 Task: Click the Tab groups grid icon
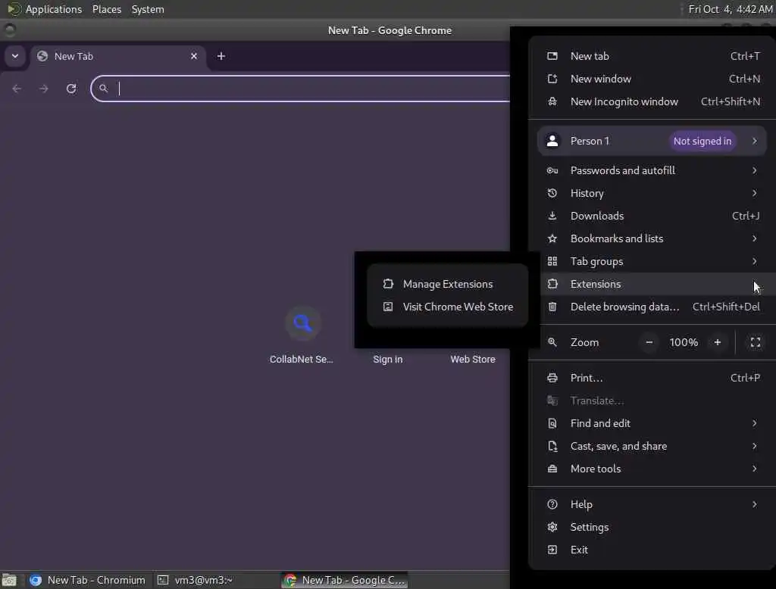tap(552, 262)
